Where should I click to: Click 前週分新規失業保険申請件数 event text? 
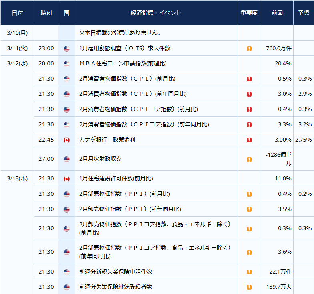pyautogui.click(x=116, y=272)
